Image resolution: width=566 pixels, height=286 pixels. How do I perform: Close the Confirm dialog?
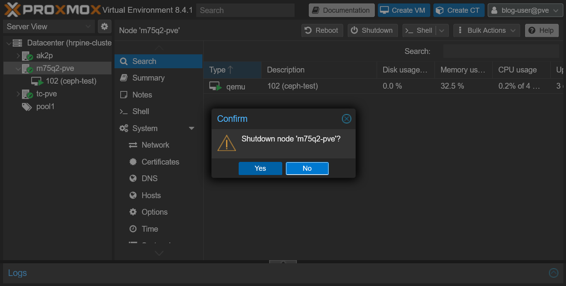(x=347, y=119)
